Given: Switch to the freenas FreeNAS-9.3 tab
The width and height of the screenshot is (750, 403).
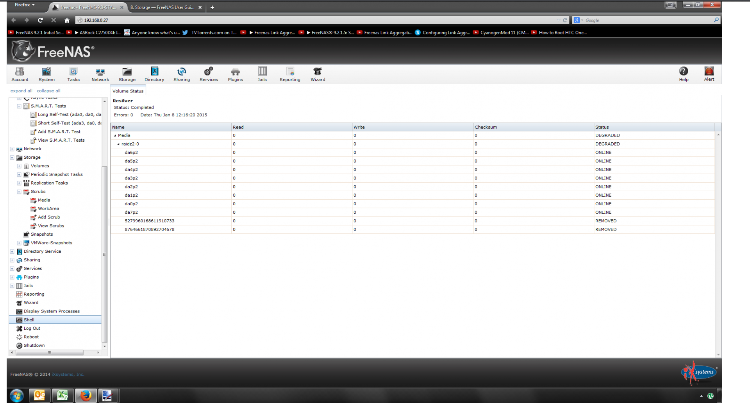Looking at the screenshot, I should pos(88,7).
